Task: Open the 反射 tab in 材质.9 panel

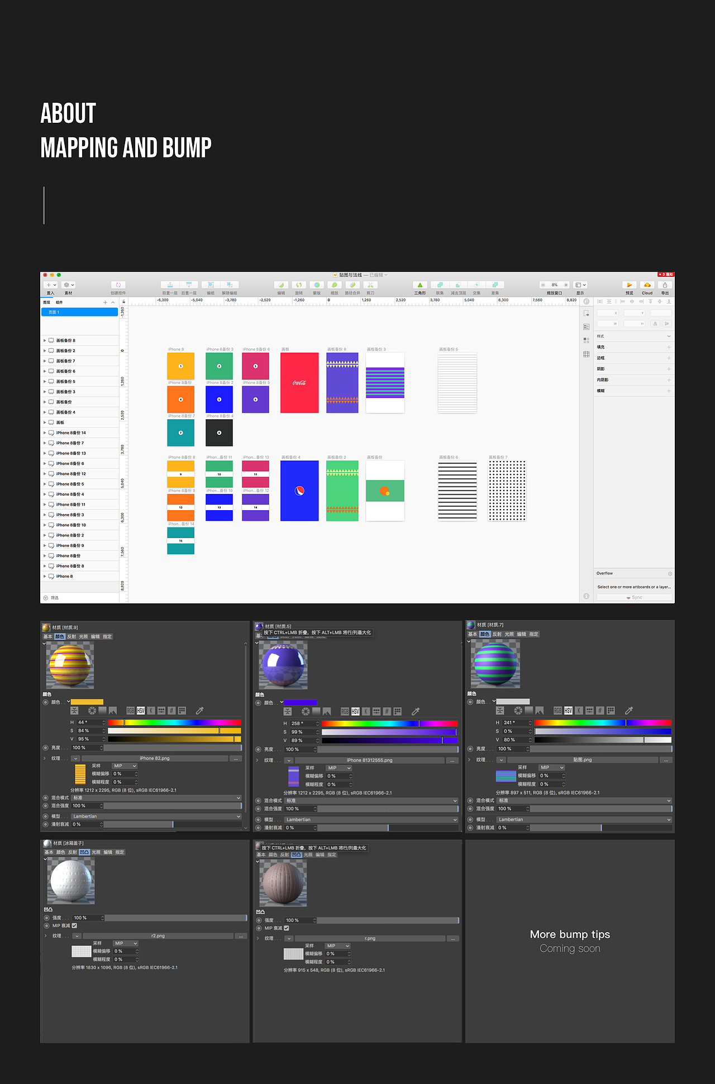Action: pos(71,636)
